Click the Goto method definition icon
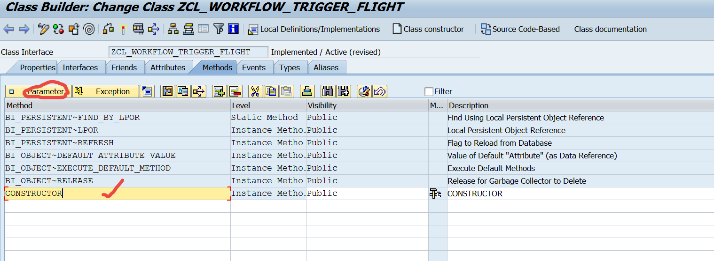This screenshot has width=714, height=261. [167, 91]
